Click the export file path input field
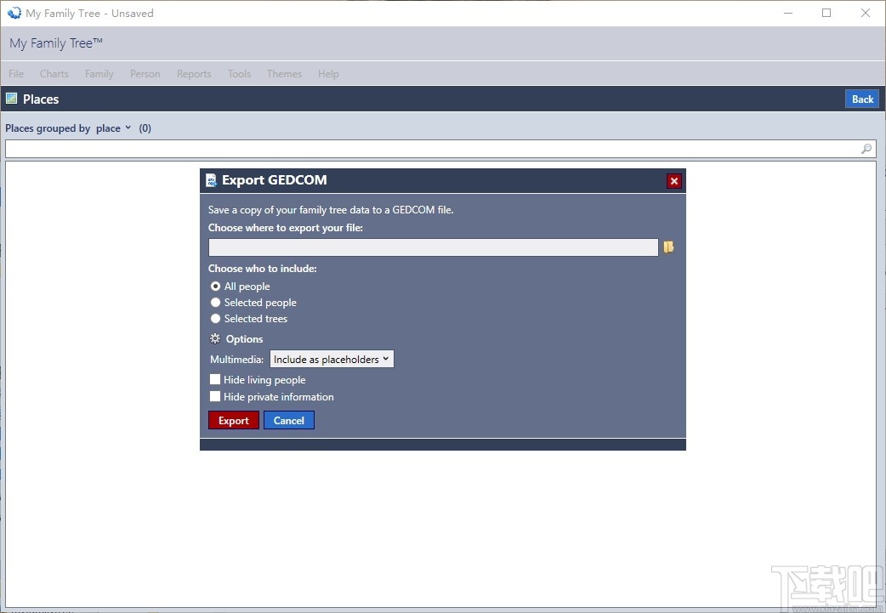This screenshot has height=613, width=886. tap(434, 247)
